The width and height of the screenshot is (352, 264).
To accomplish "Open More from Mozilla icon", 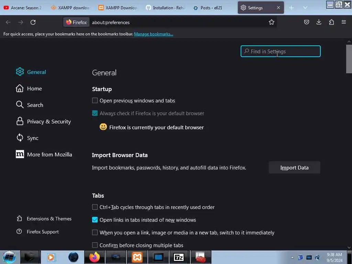I will point(20,154).
